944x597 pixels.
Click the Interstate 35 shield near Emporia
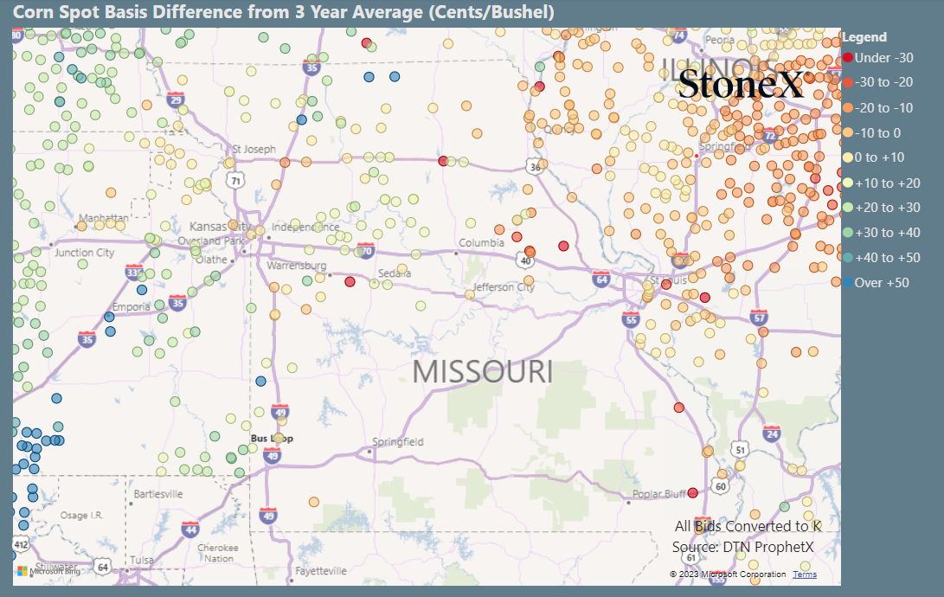tap(176, 303)
